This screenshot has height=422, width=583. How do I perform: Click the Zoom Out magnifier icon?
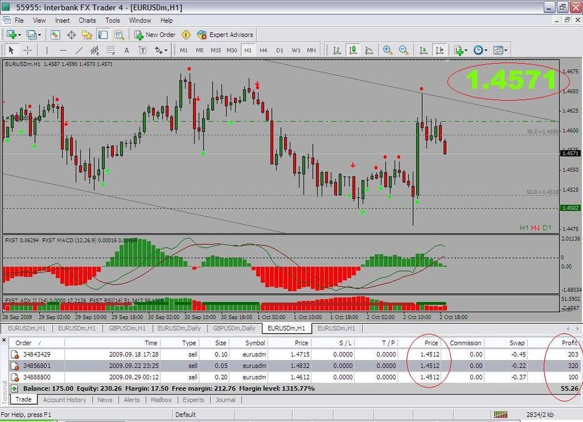403,50
